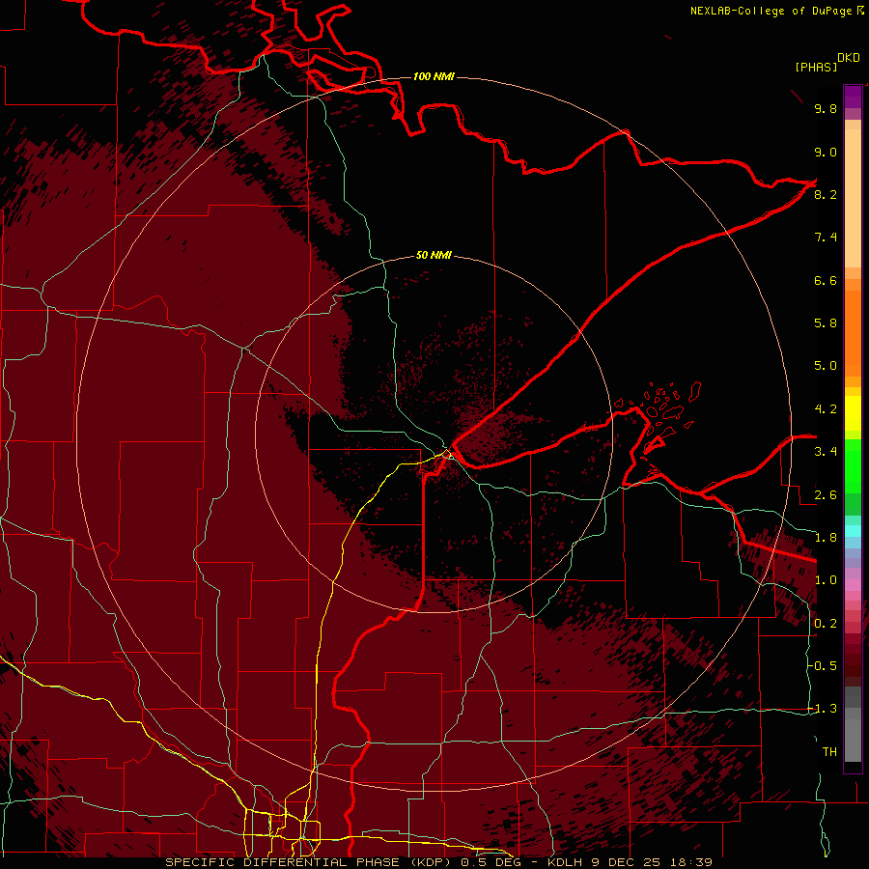This screenshot has width=869, height=869.
Task: Click the -1.3 value on the scale
Action: (x=824, y=709)
